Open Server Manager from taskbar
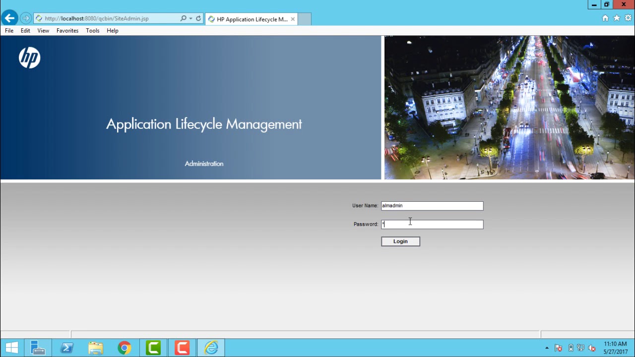635x357 pixels. coord(38,348)
